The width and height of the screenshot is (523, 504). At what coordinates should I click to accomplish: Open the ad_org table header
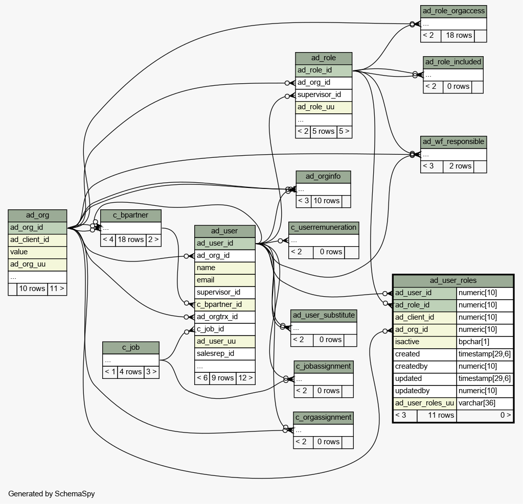tap(37, 215)
